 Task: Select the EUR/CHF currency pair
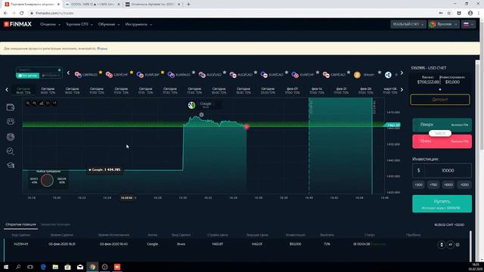pos(303,75)
